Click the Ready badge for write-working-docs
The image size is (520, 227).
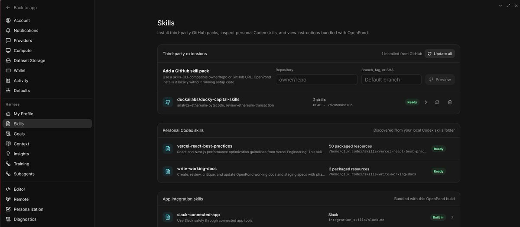coord(438,171)
